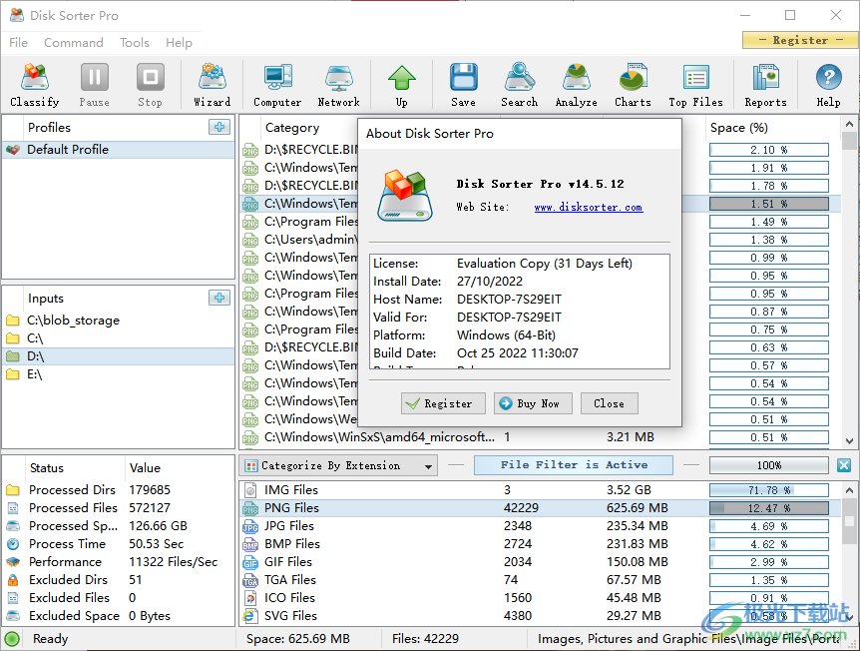Click the IMG Files type icon
Viewport: 860px width, 651px height.
click(250, 490)
